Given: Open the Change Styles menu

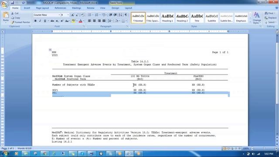Looking at the screenshot, I should (257, 18).
